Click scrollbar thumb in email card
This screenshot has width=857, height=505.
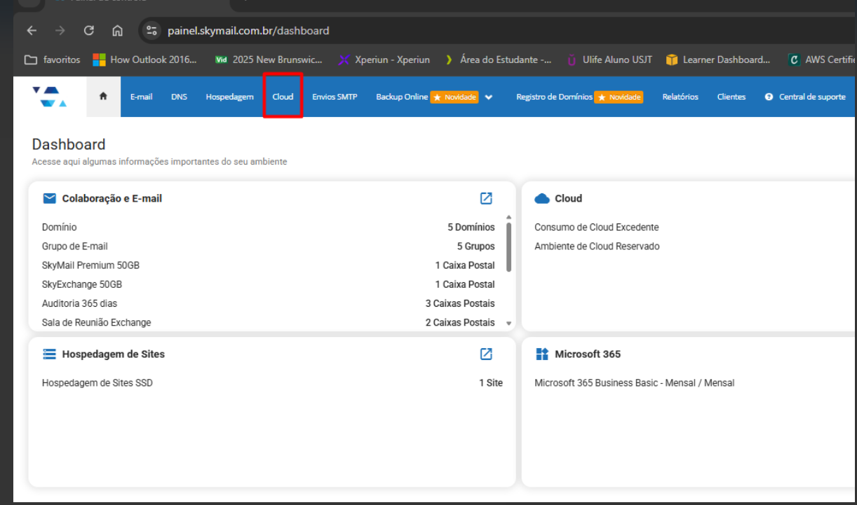(509, 247)
